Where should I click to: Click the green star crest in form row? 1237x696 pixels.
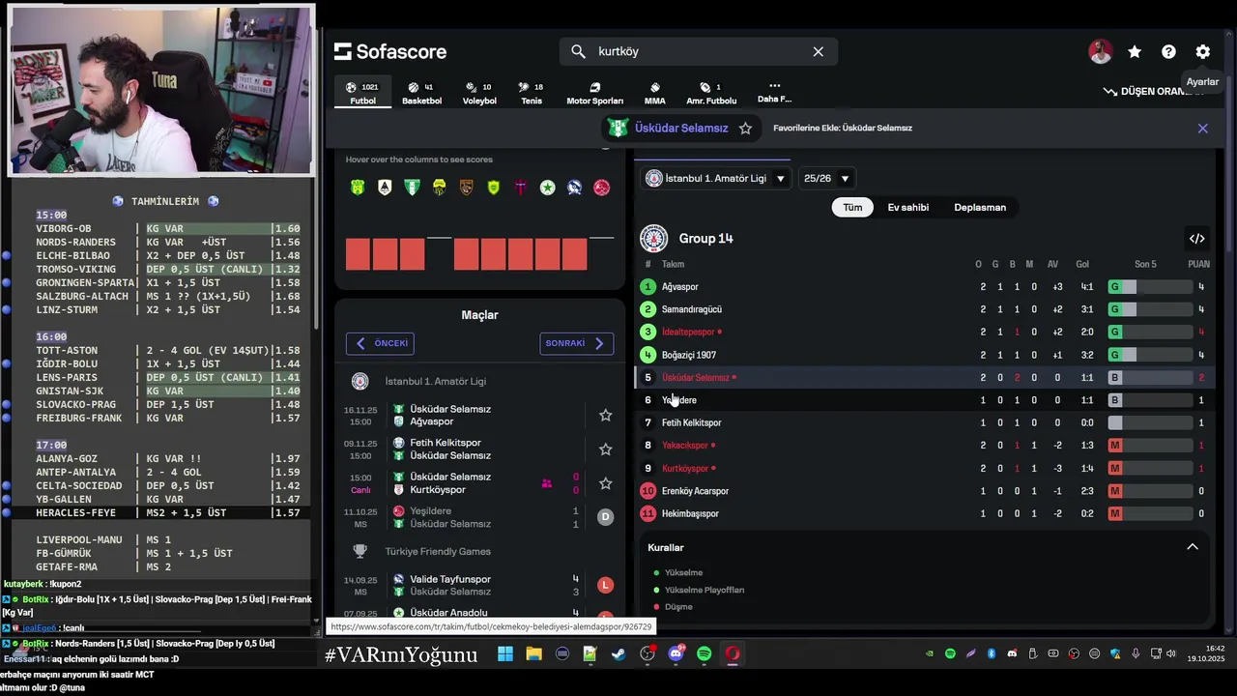point(547,188)
